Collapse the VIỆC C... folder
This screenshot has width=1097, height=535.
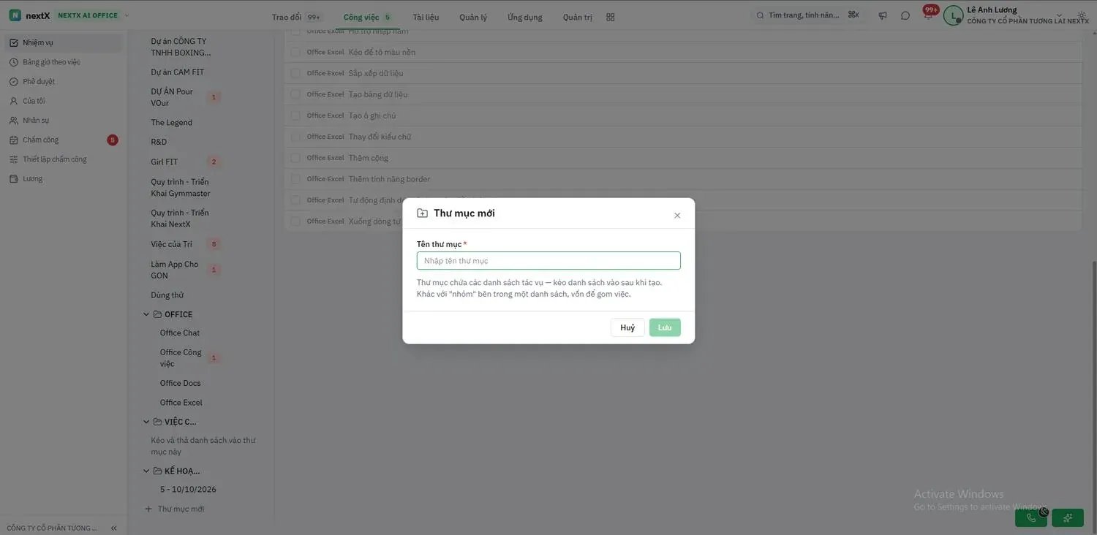(x=146, y=422)
